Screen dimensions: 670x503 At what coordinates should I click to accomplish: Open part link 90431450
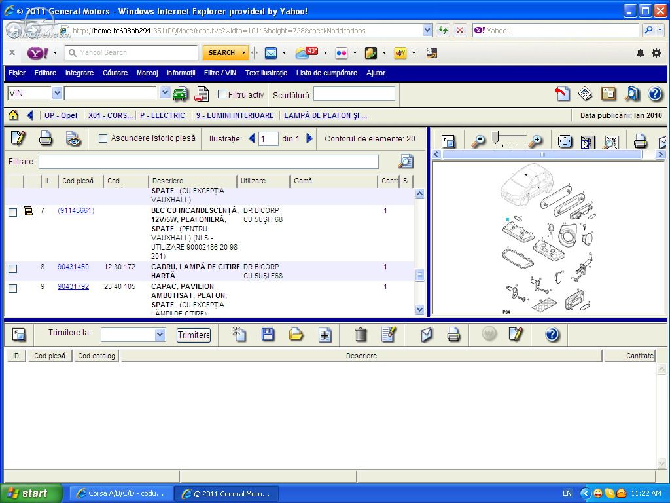pos(73,267)
